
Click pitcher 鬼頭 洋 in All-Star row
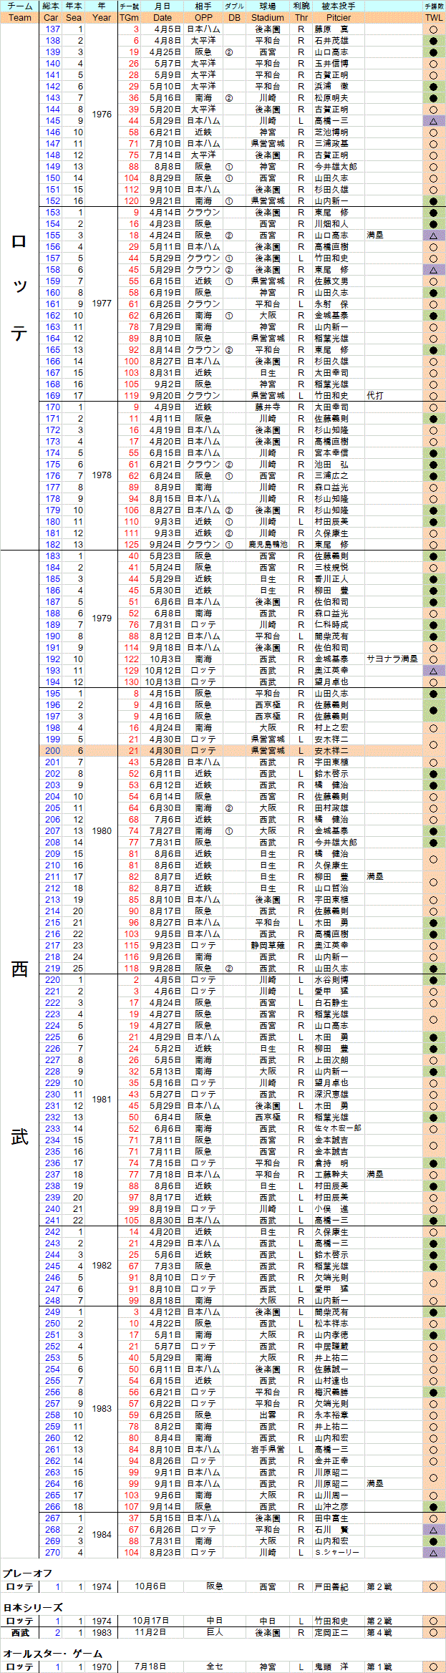[x=331, y=1667]
